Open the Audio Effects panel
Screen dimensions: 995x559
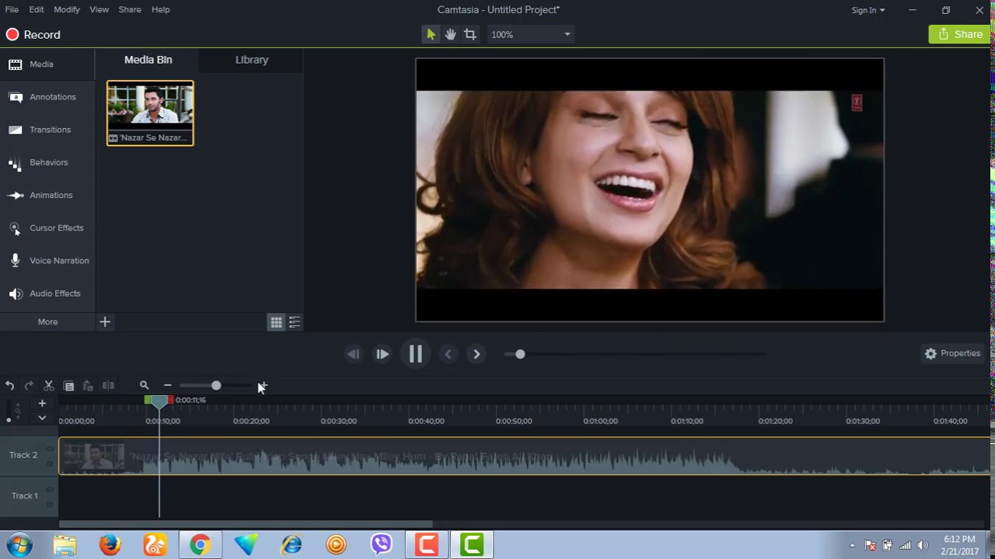point(47,293)
